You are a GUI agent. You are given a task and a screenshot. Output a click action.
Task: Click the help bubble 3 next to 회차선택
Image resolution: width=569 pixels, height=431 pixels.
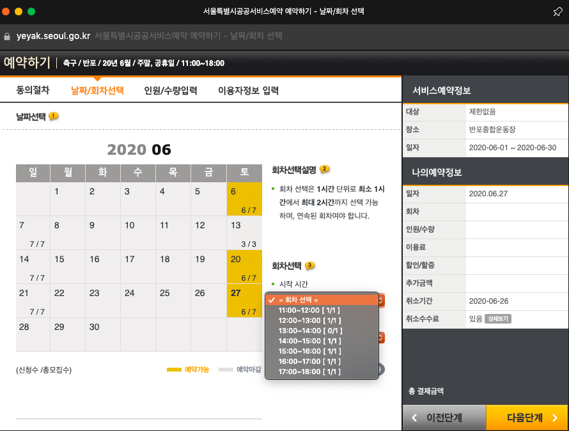click(309, 265)
